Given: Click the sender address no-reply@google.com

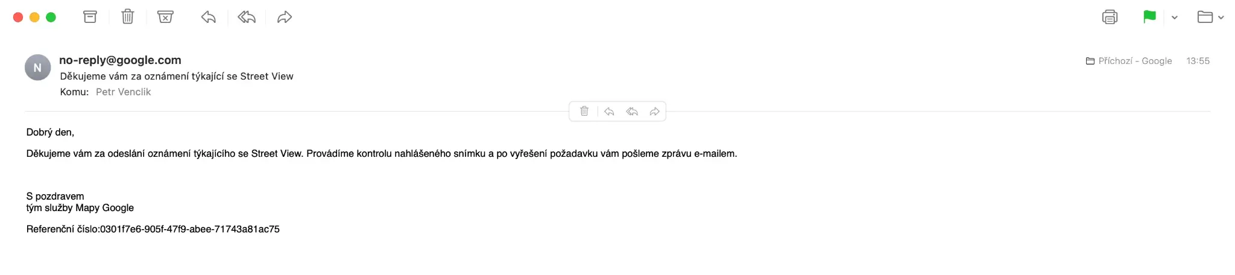Looking at the screenshot, I should (x=120, y=60).
